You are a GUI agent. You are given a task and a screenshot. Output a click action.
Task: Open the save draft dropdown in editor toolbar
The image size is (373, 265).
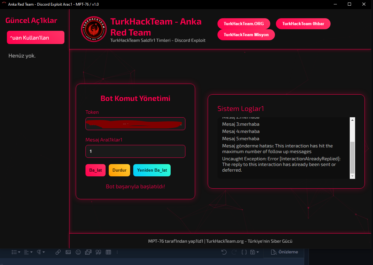tap(254, 252)
